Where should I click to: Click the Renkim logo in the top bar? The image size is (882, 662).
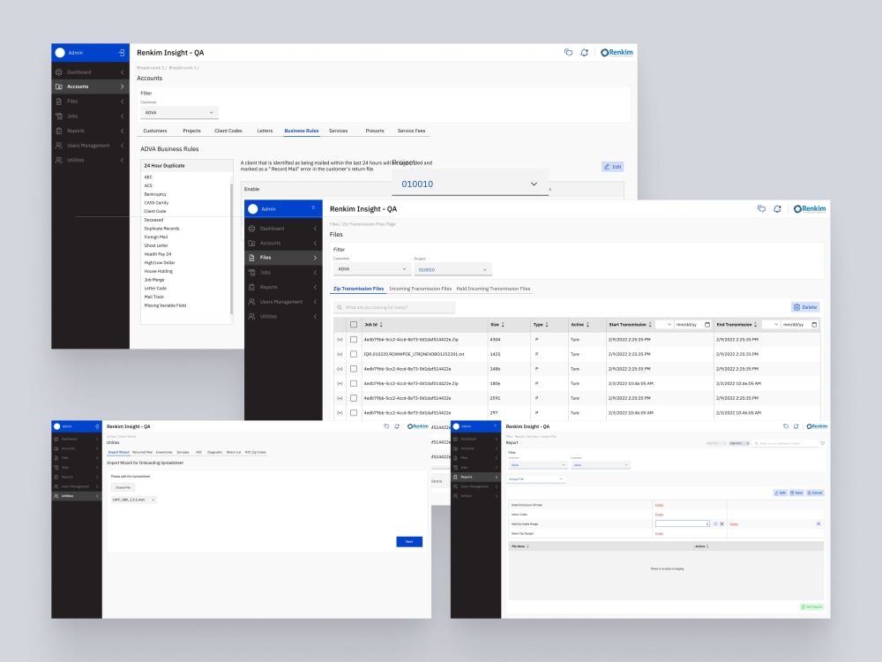(808, 208)
